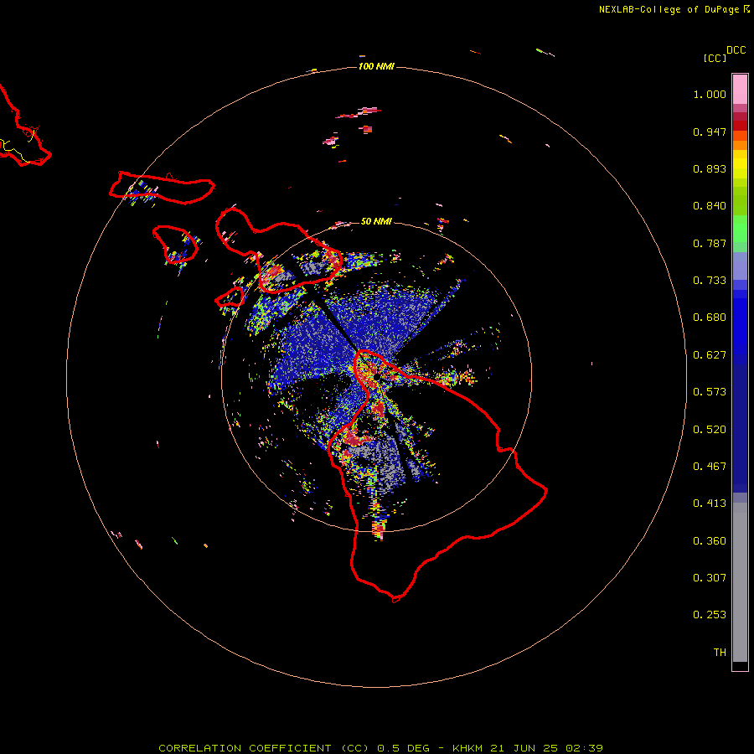This screenshot has width=754, height=754.
Task: Click the 0.627 legend value
Action: click(x=710, y=355)
